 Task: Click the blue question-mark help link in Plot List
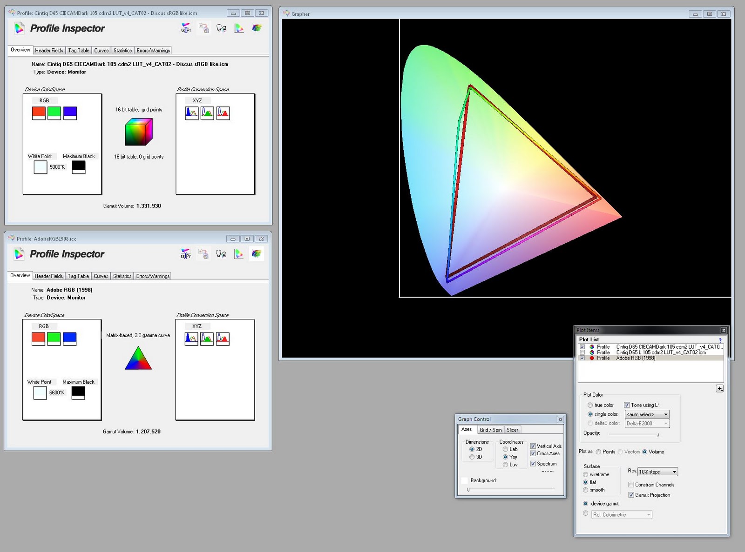pos(720,340)
